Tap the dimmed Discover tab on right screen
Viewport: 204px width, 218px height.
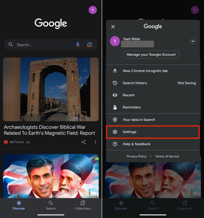pos(121,205)
